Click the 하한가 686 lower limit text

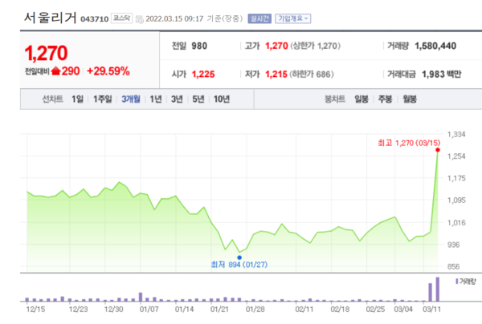tap(312, 74)
